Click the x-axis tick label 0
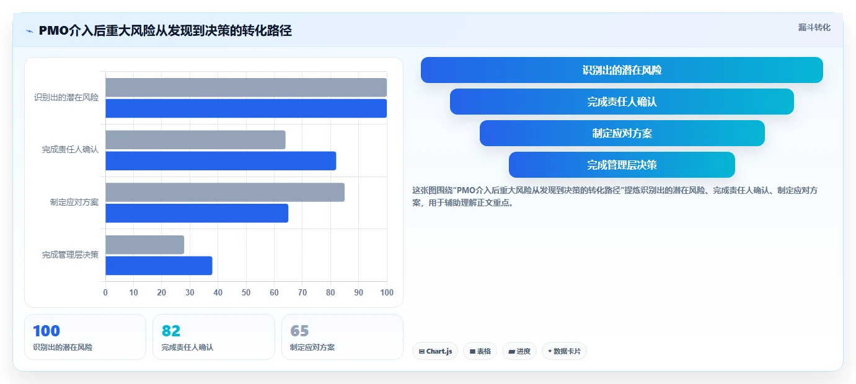Image resolution: width=856 pixels, height=384 pixels. [105, 292]
